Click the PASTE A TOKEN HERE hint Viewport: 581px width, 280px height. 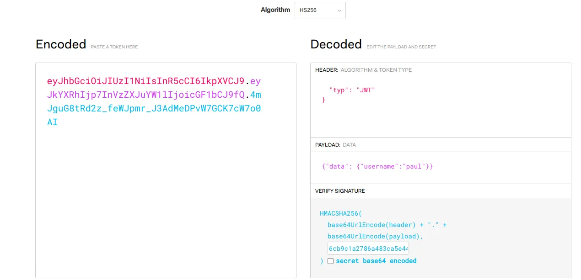tap(114, 47)
